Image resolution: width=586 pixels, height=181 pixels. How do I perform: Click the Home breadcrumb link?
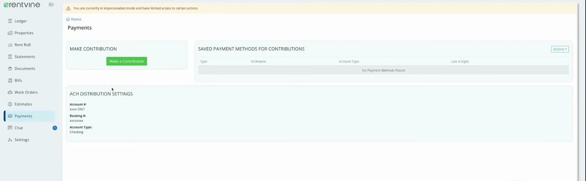[x=76, y=19]
